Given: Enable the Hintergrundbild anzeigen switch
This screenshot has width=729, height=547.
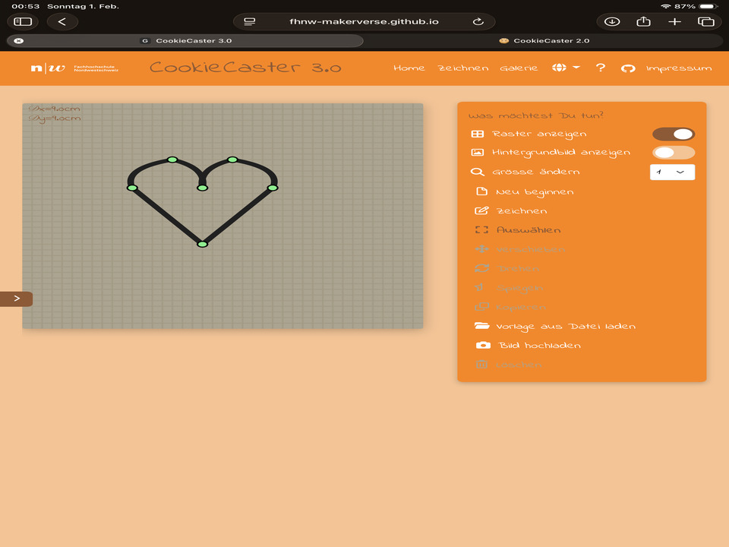Looking at the screenshot, I should tap(674, 153).
